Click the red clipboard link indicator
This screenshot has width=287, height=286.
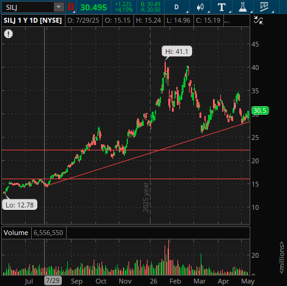click(x=70, y=7)
